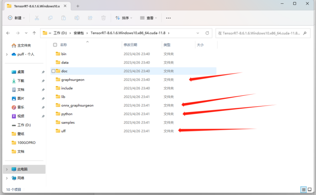Sort by 修改日期 column header
This screenshot has width=316, height=195.
click(x=130, y=45)
